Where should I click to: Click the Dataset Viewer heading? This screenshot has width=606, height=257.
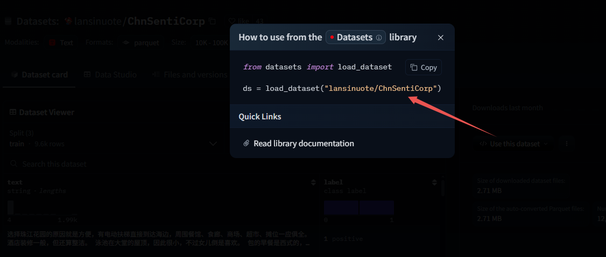(x=46, y=112)
